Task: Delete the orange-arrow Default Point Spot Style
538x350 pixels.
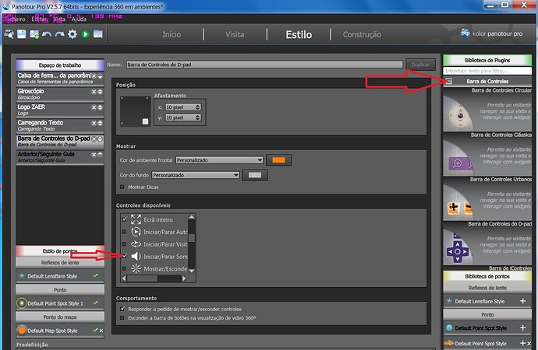Action: (x=529, y=343)
